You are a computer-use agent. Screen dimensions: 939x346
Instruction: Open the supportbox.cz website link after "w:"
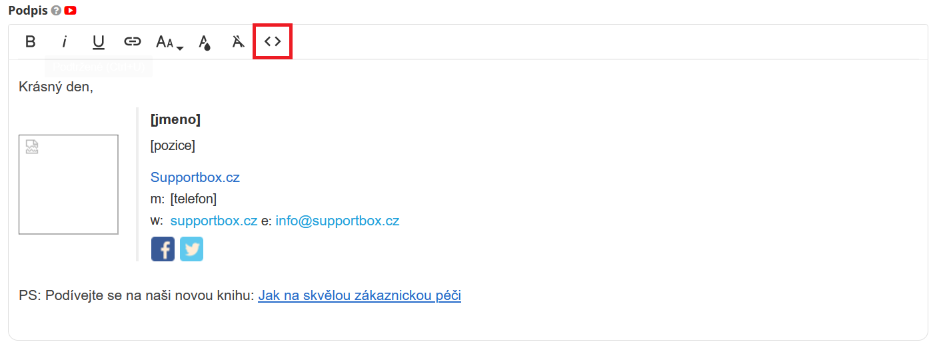[213, 221]
